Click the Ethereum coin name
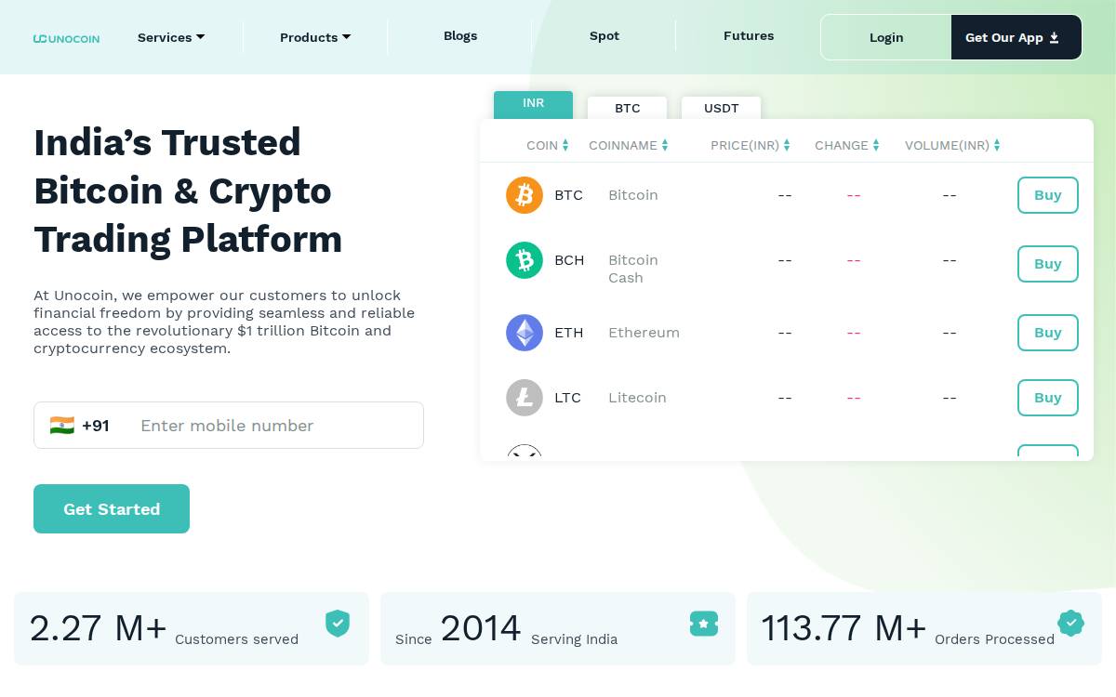 click(644, 333)
